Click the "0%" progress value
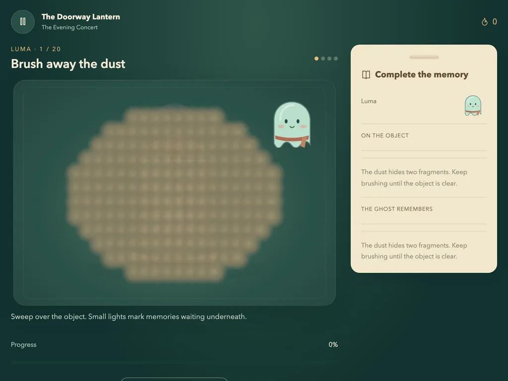Viewport: 508px width, 381px height. (333, 345)
